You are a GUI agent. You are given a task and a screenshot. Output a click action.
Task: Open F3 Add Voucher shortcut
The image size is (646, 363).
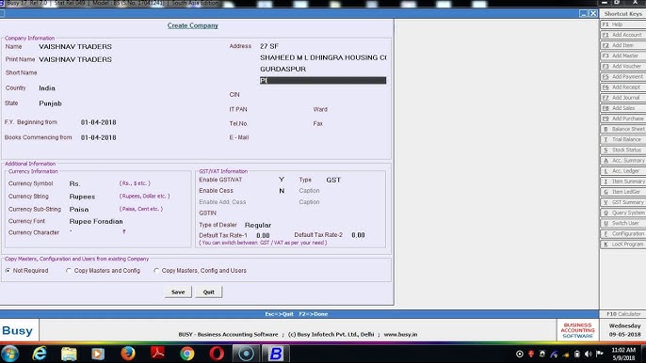tap(623, 66)
